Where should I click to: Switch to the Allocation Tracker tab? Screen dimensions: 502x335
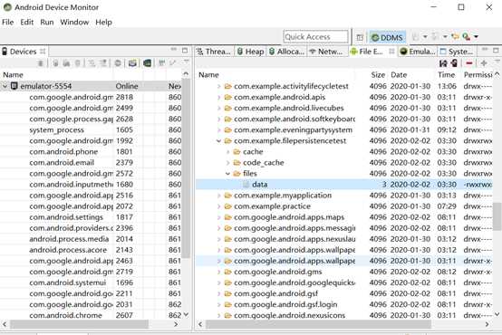286,52
